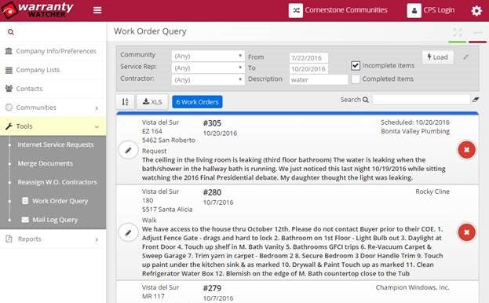Click work order number #279
The width and height of the screenshot is (489, 303).
tap(212, 288)
